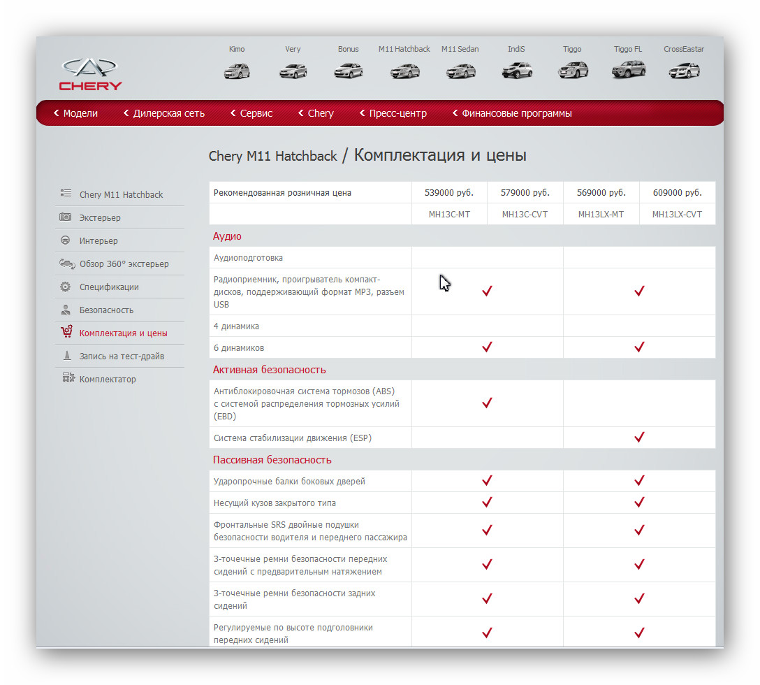Screen dimensions: 760x685
Task: Open the 360° car rotation icon
Action: [x=67, y=264]
